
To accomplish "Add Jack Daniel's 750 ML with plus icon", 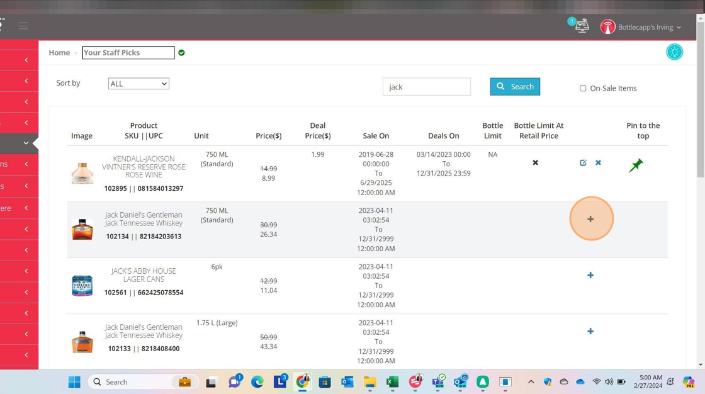I will coord(590,219).
